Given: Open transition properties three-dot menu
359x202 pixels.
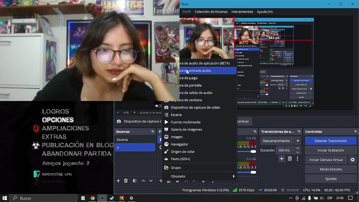Looking at the screenshot, I should (297, 159).
